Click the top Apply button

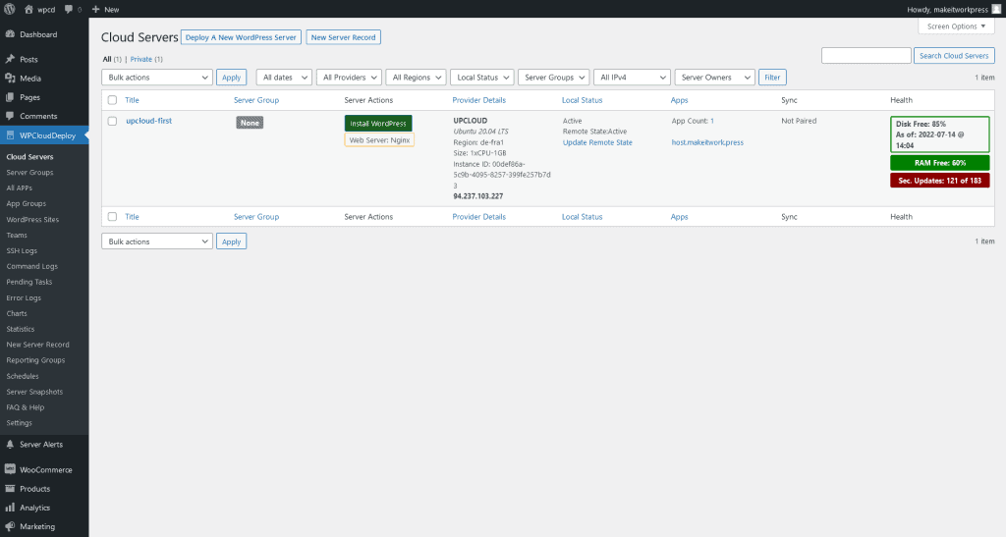click(x=232, y=78)
